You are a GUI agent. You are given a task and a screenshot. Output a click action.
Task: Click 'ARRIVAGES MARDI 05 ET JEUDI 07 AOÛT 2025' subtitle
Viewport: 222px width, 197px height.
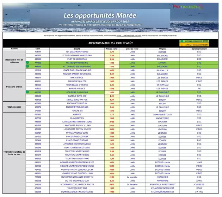100,21
